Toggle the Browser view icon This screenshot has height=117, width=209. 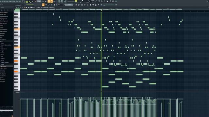coord(88,5)
